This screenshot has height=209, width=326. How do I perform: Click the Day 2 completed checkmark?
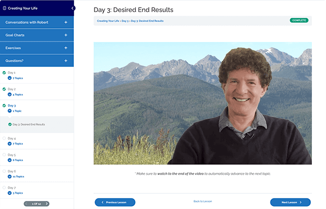click(4, 89)
